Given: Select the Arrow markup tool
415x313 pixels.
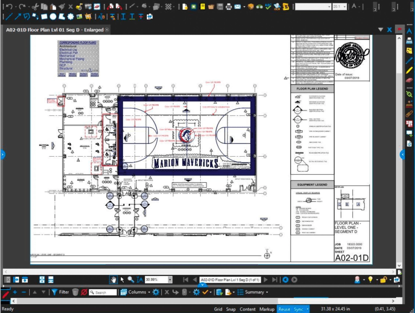Looking at the screenshot, I should click(x=18, y=17).
